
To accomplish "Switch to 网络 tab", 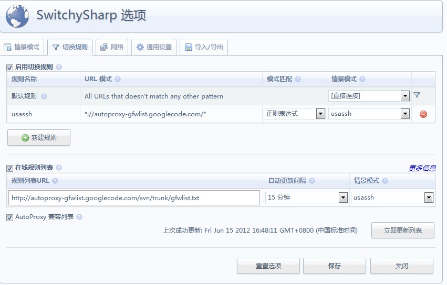I will [x=112, y=47].
